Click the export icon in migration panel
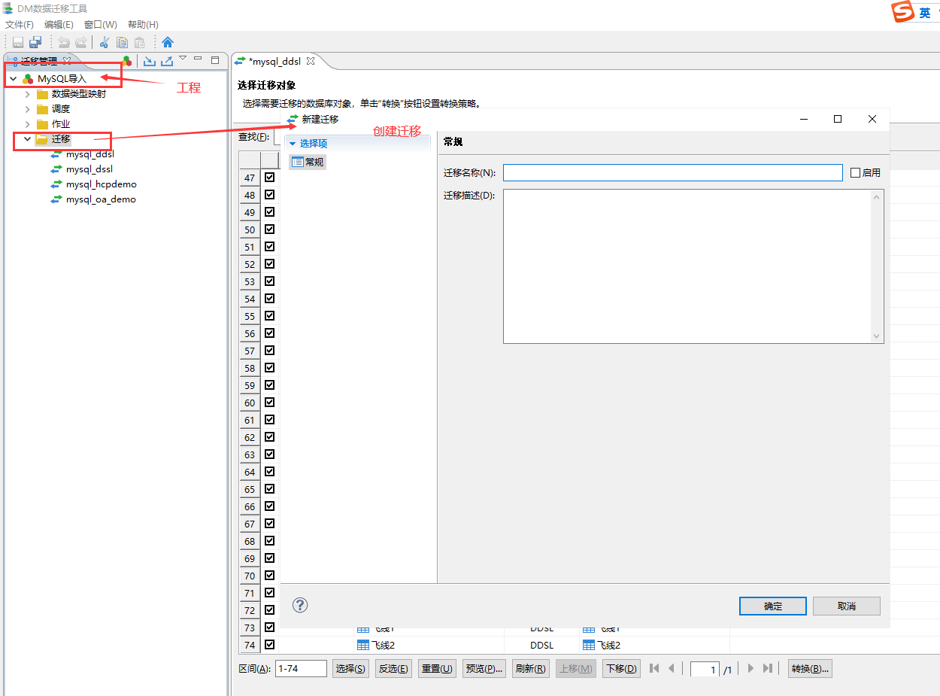This screenshot has width=940, height=696. [x=167, y=61]
